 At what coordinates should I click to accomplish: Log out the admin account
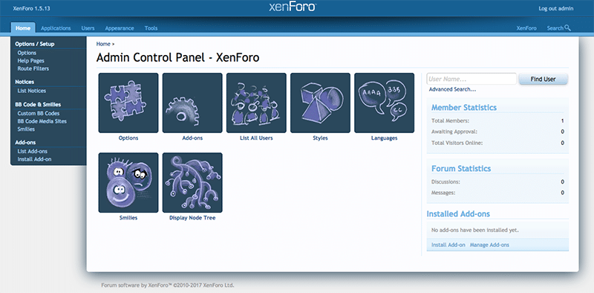pyautogui.click(x=556, y=8)
